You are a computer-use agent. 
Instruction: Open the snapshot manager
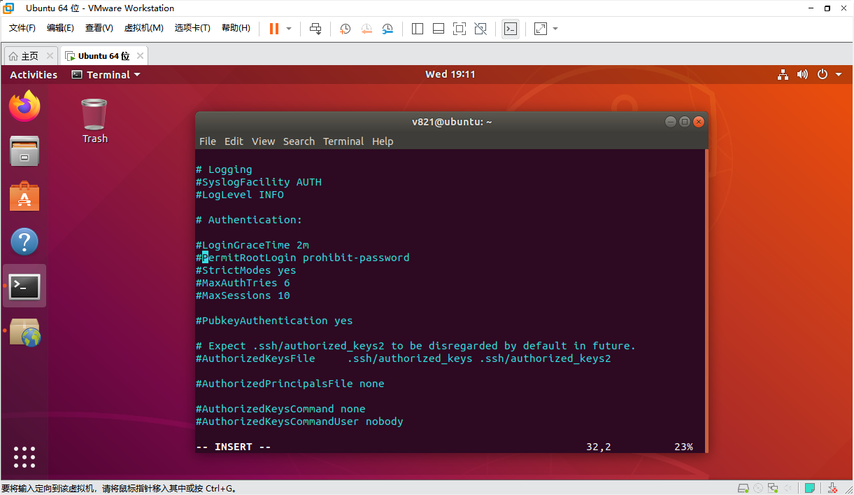click(x=387, y=29)
